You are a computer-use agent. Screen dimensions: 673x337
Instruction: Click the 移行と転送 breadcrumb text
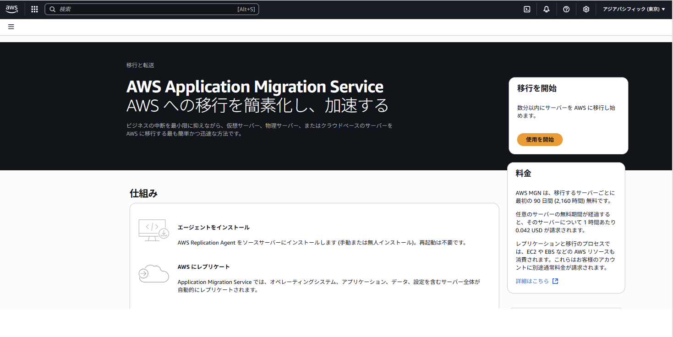[x=140, y=65]
